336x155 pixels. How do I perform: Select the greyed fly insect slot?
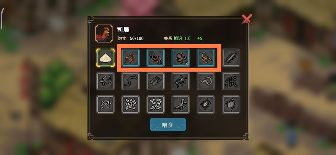coord(156,81)
